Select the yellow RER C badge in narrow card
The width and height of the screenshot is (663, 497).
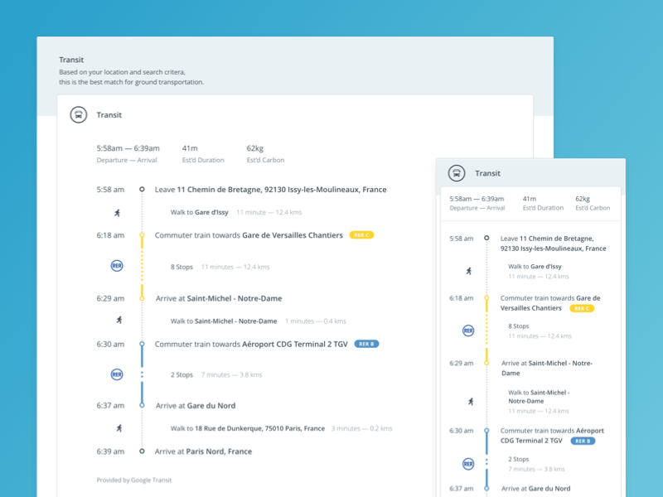(x=582, y=308)
